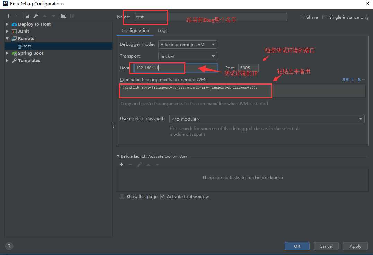Screen dimensions: 373x255
Task: Collapse the Remote node
Action: point(7,39)
